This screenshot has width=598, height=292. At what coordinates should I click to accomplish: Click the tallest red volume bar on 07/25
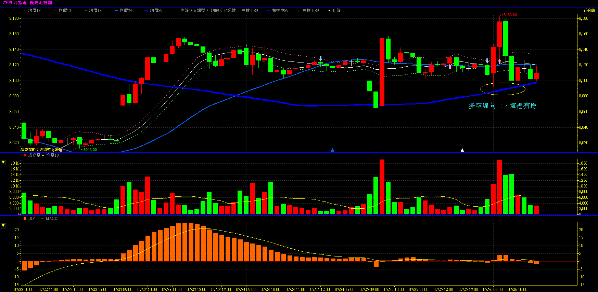pyautogui.click(x=382, y=187)
